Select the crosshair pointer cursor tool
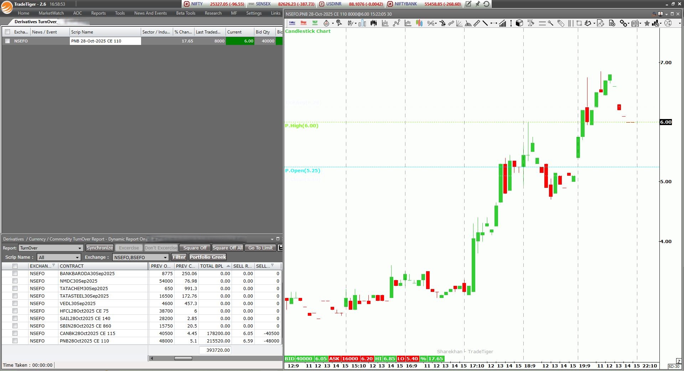This screenshot has height=371, width=684. pos(339,23)
